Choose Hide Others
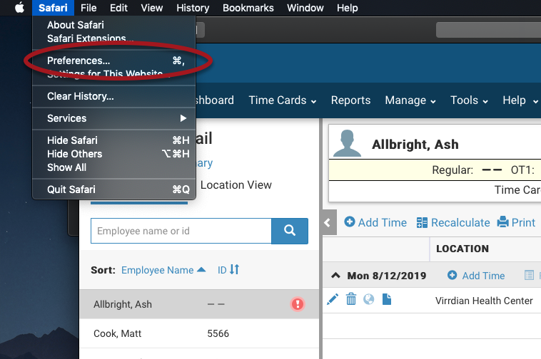 click(114, 154)
